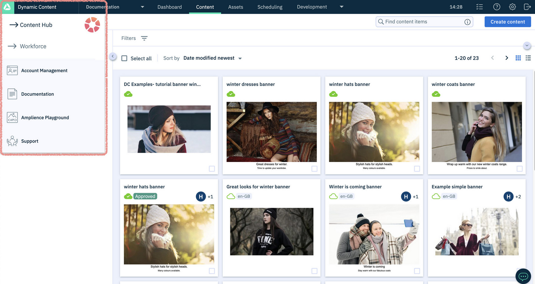Screen dimensions: 535x284
Task: Log out using the exit icon
Action: click(527, 7)
